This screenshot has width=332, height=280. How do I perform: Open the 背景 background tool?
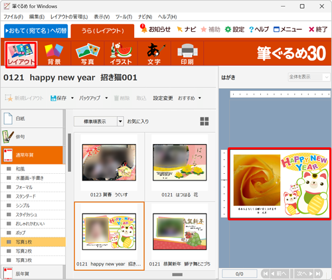click(x=54, y=54)
